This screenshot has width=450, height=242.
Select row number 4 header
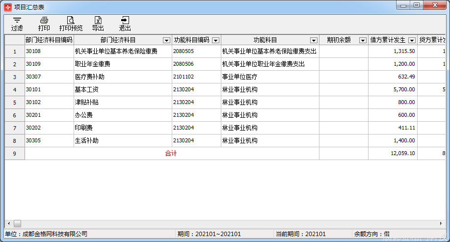pos(15,89)
